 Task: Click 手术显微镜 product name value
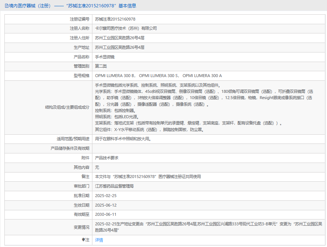[x=105, y=57]
